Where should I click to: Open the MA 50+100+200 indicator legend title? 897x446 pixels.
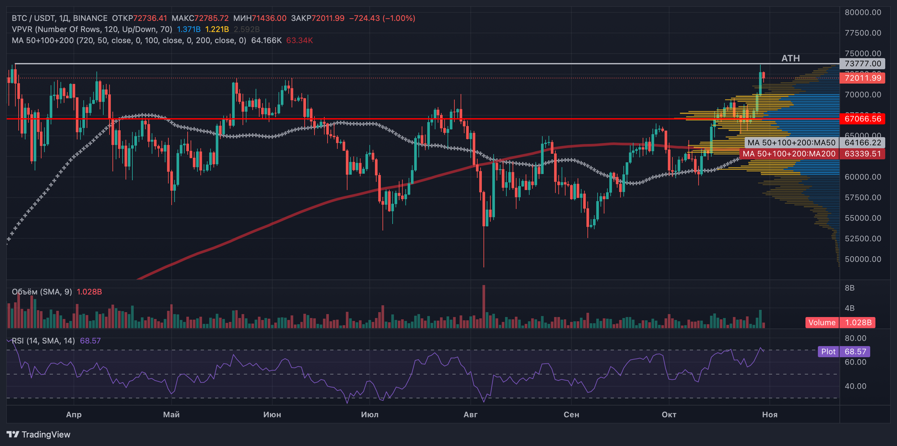tap(129, 40)
